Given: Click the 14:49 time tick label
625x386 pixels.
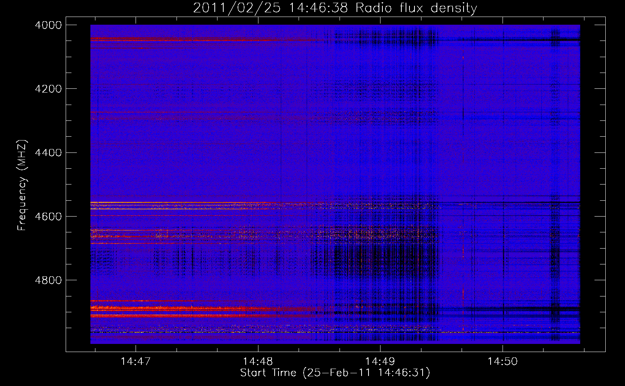Looking at the screenshot, I should click(x=380, y=361).
